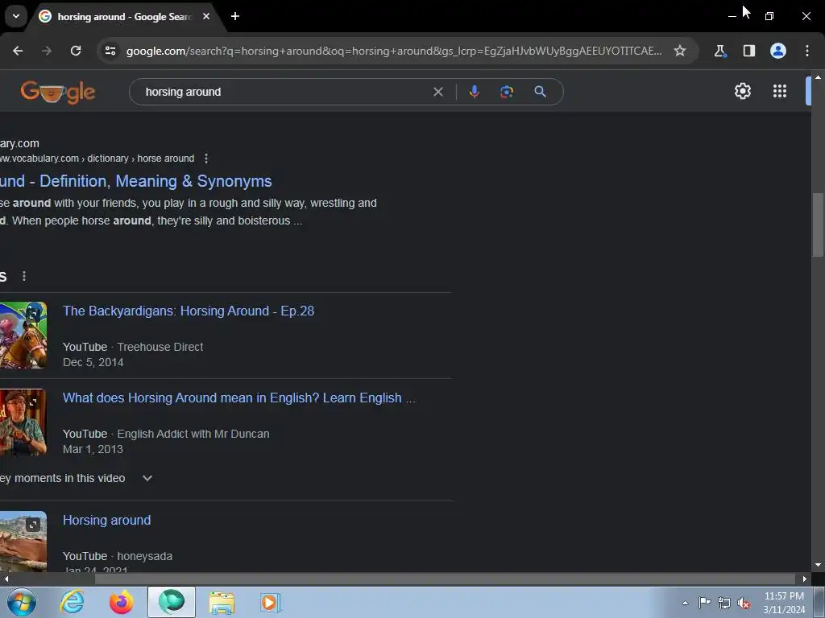Launch Firefox from the taskbar
This screenshot has height=618, width=825.
[122, 602]
